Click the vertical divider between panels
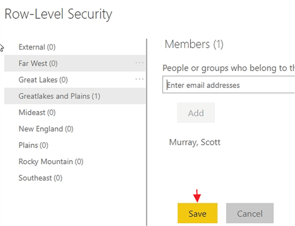The width and height of the screenshot is (295, 226). click(x=146, y=132)
